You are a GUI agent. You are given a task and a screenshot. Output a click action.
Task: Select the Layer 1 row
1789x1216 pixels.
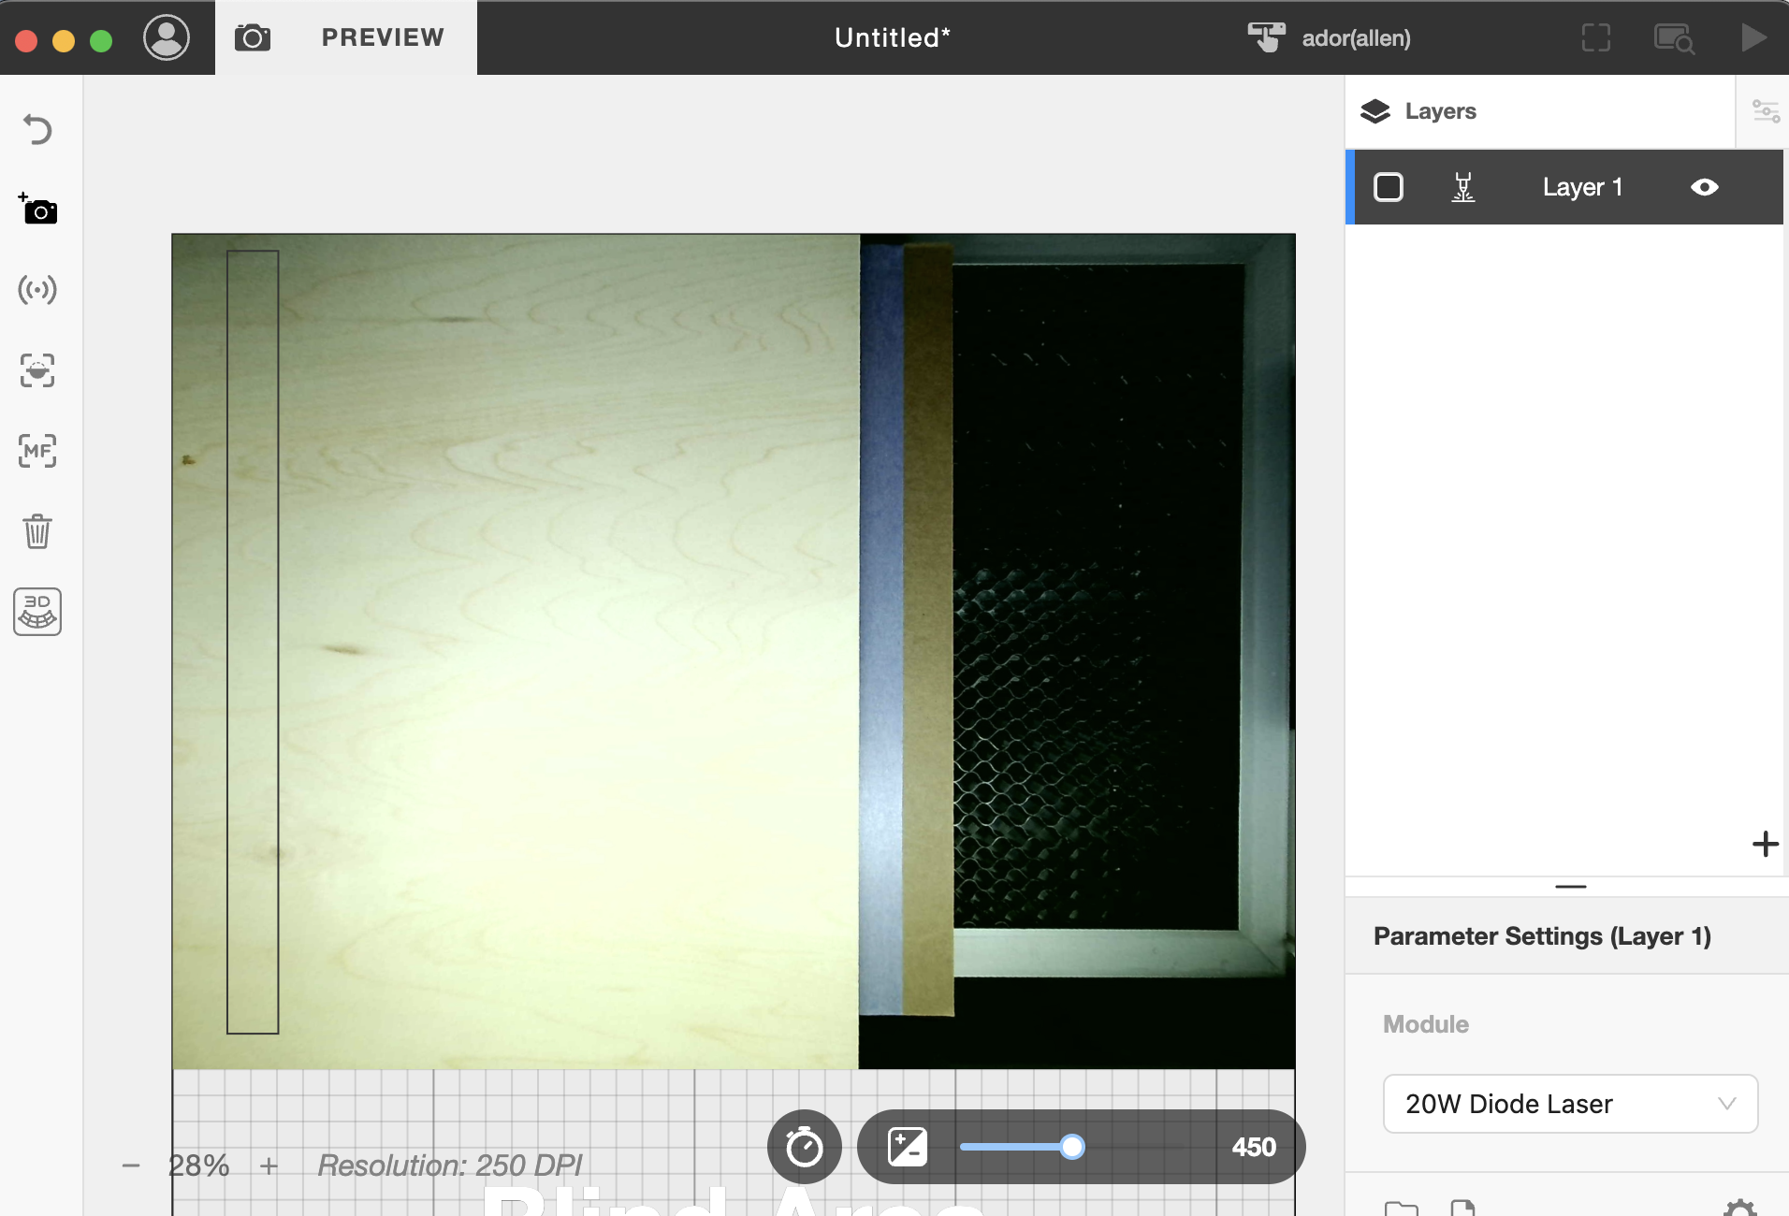click(x=1564, y=187)
